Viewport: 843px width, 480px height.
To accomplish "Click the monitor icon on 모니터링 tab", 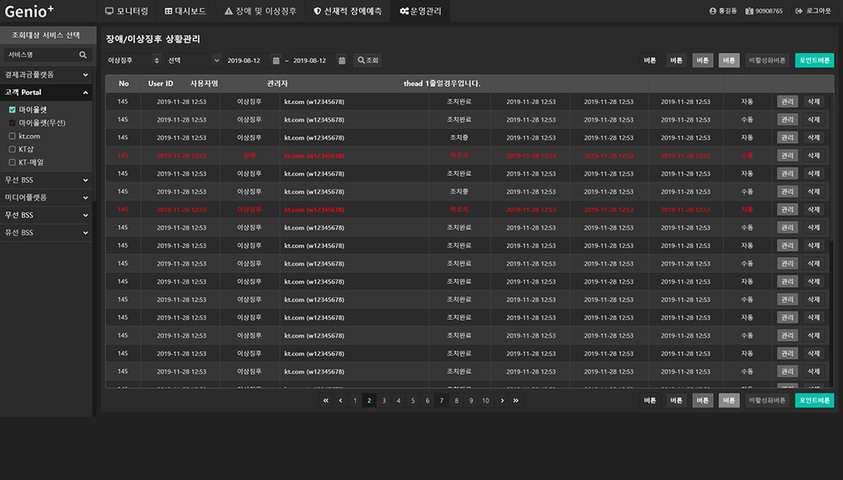I will [109, 11].
